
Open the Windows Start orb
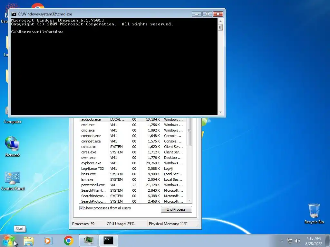pos(8,241)
